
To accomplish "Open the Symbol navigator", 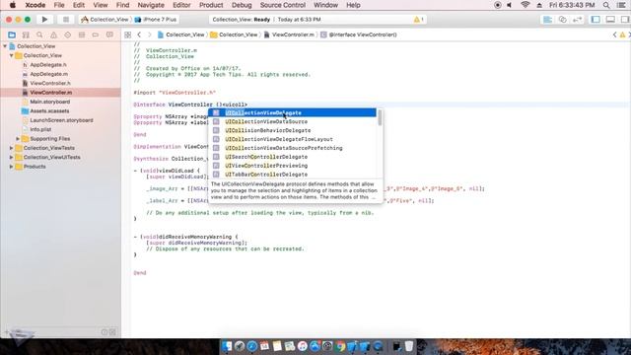I will [26, 35].
